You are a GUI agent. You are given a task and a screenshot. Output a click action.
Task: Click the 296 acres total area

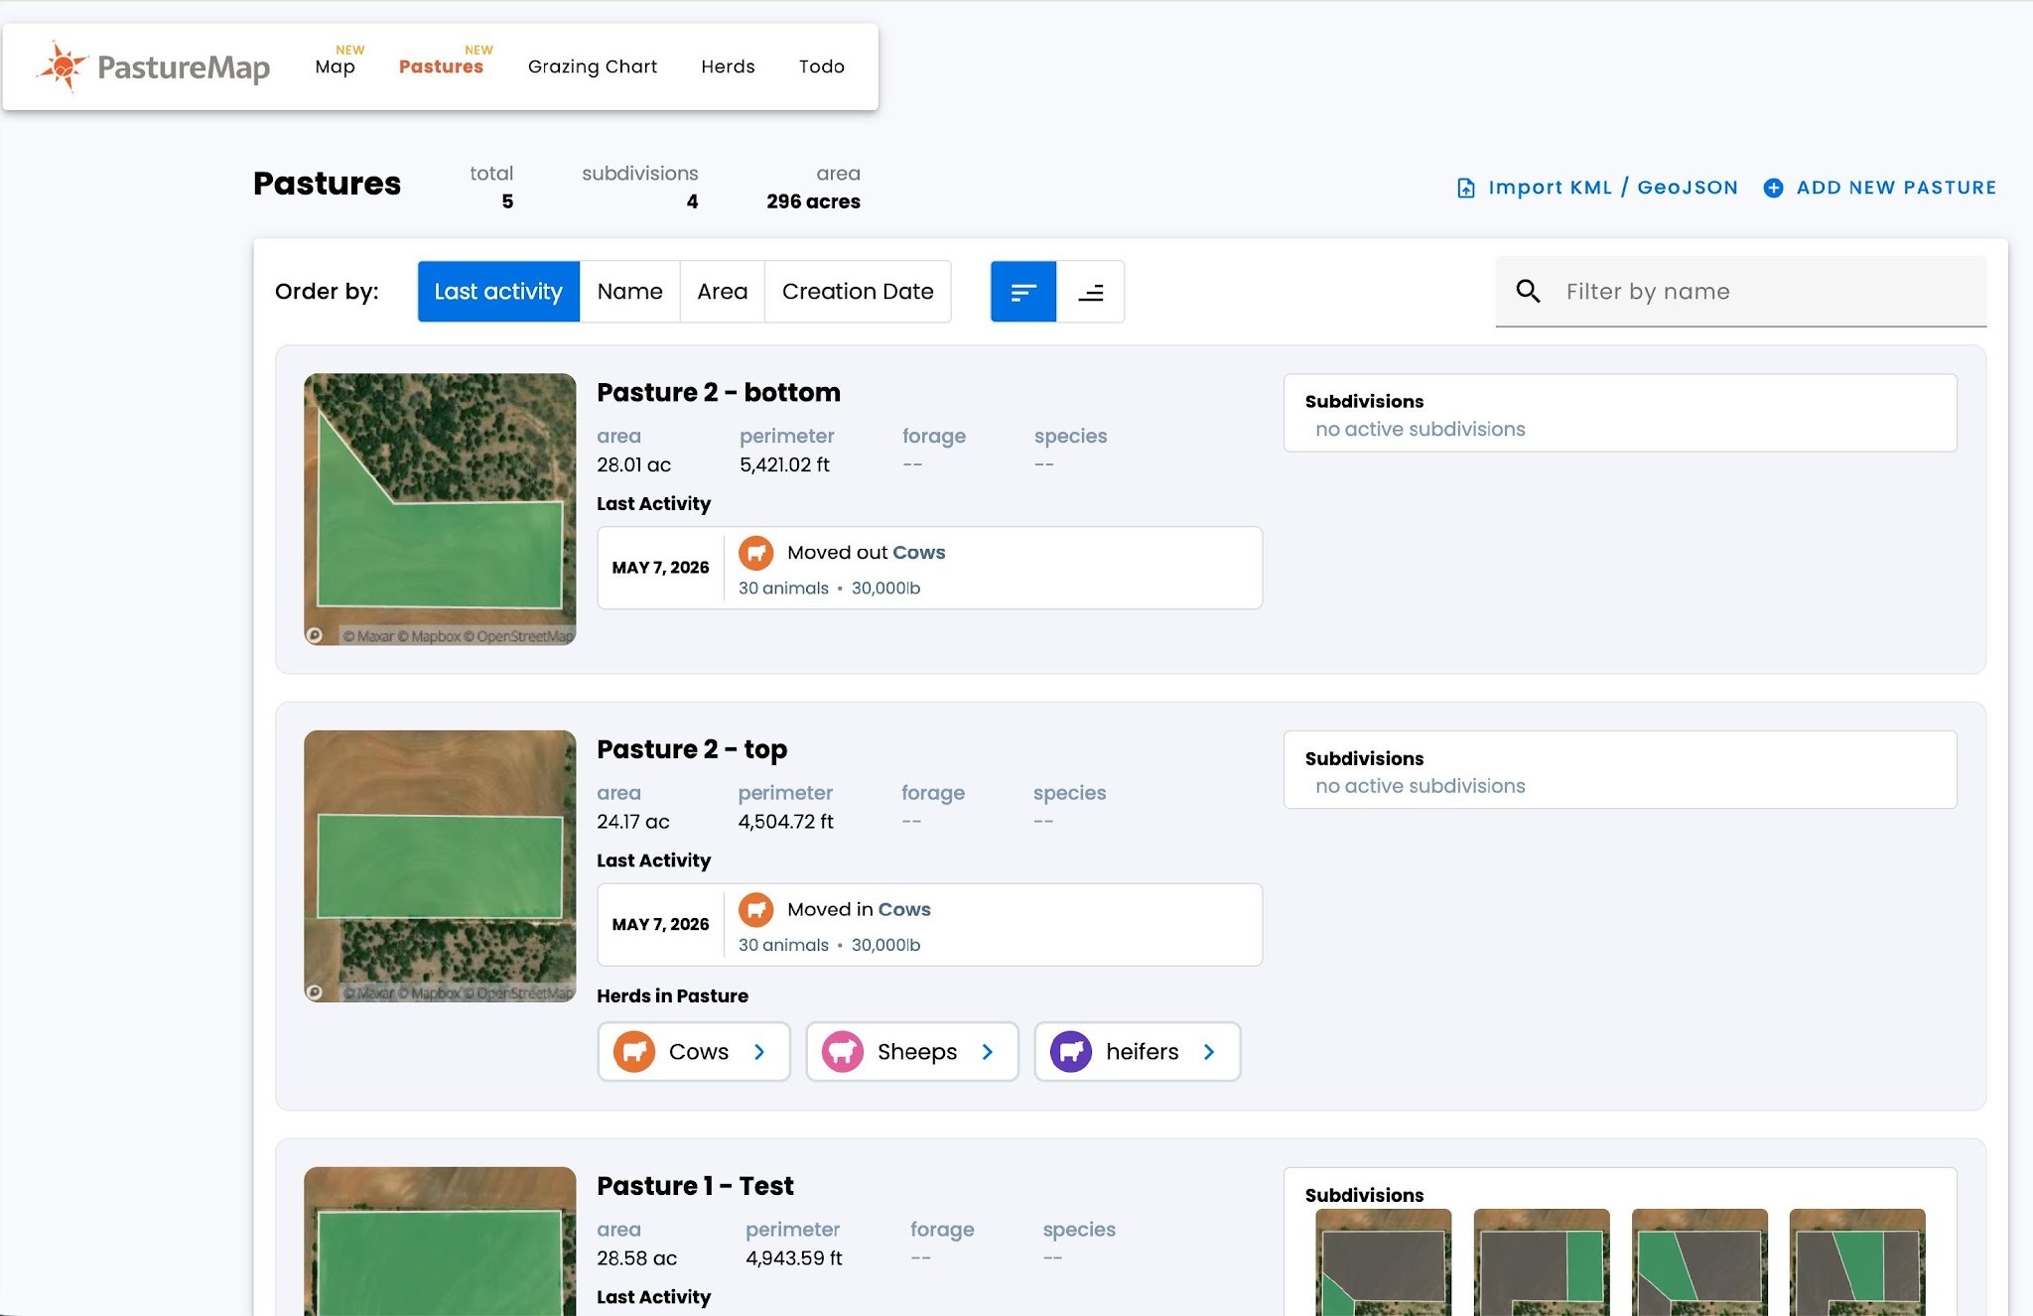pyautogui.click(x=813, y=201)
